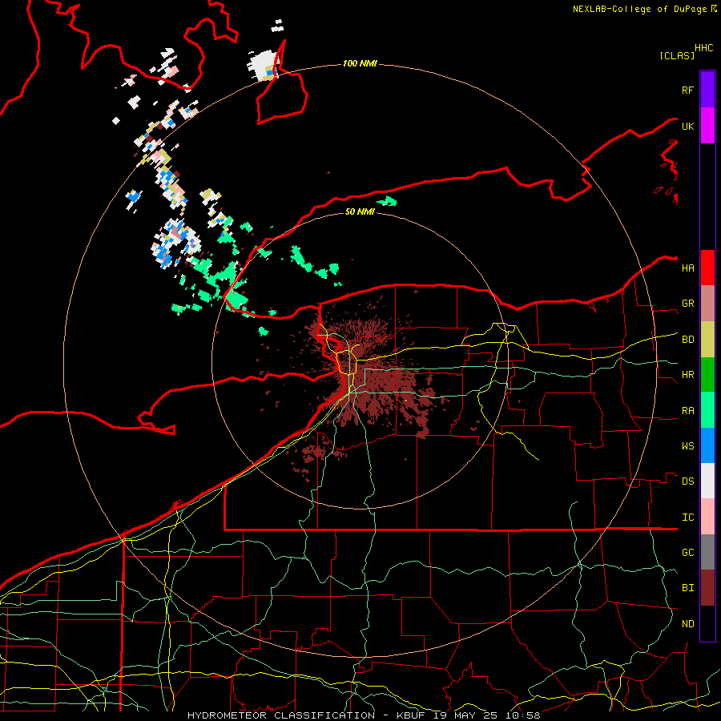The height and width of the screenshot is (721, 721).
Task: Click the HR dark green legend swatch
Action: tap(707, 375)
